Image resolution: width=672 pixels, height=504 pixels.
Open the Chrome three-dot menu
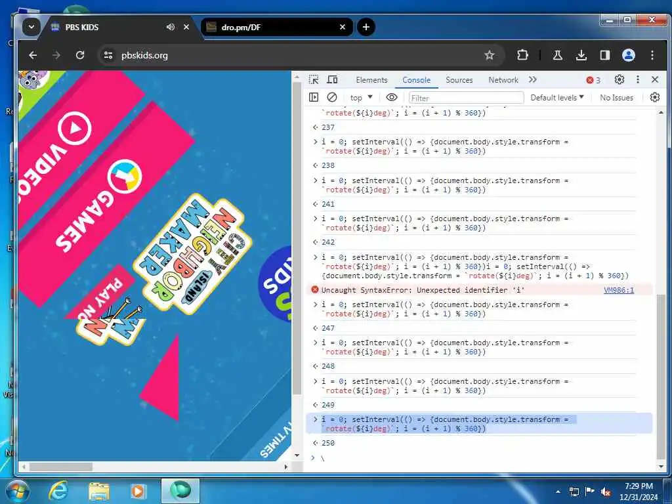[652, 55]
